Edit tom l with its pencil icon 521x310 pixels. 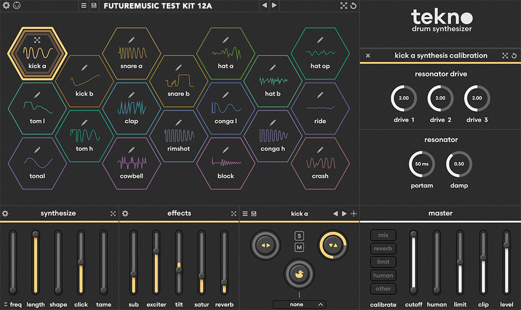click(37, 95)
